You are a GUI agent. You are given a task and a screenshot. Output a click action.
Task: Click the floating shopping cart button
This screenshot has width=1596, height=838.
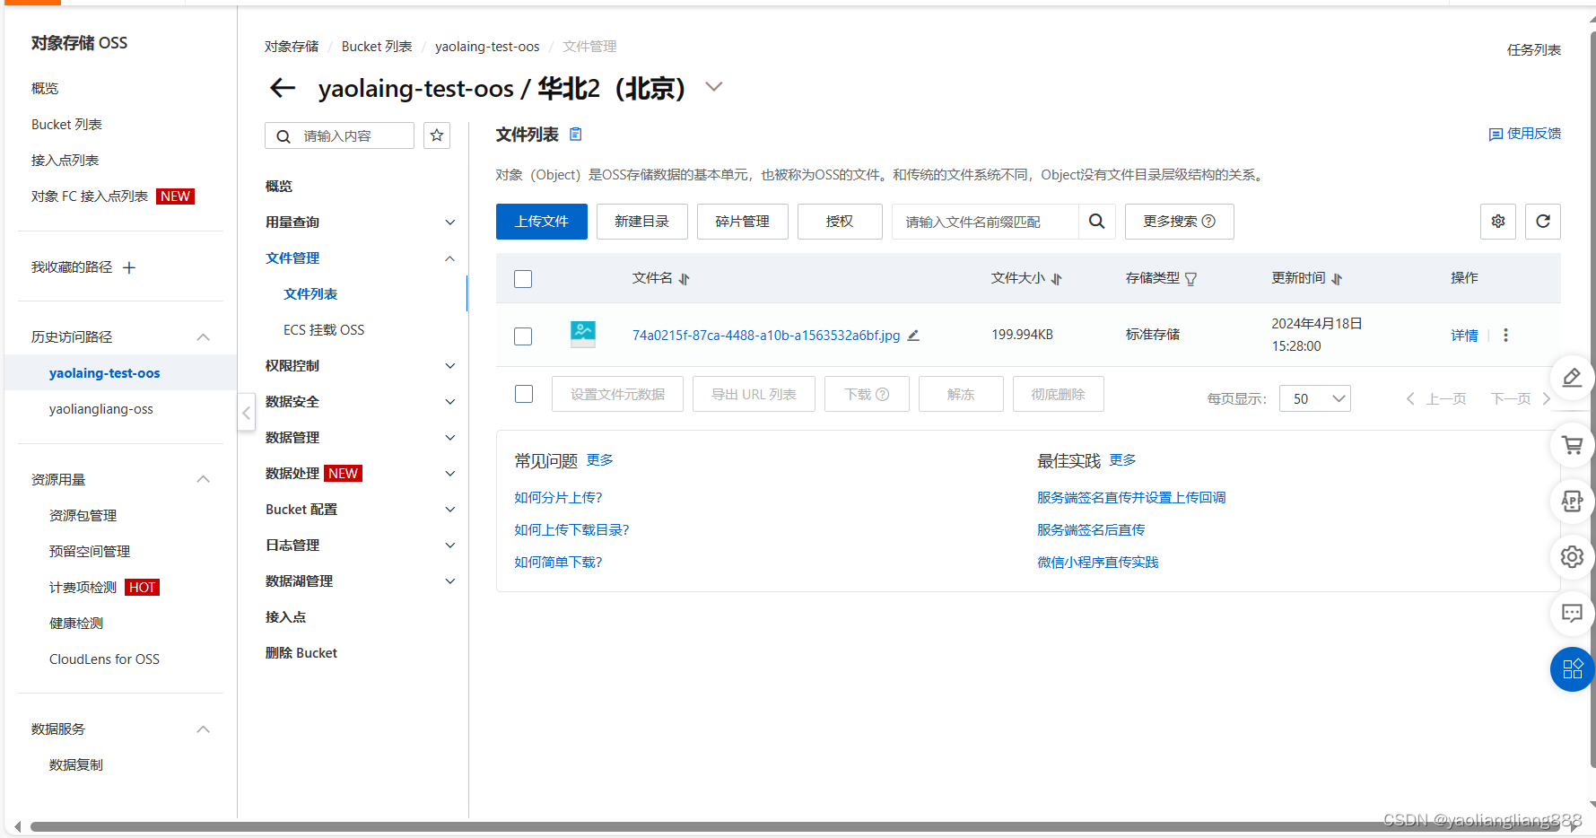pos(1572,445)
